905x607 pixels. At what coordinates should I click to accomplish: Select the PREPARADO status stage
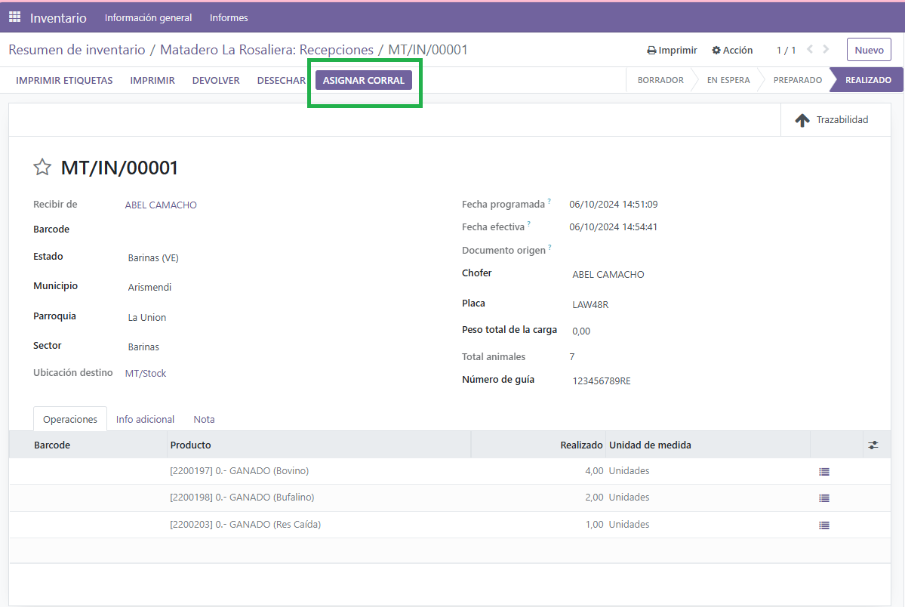click(x=798, y=80)
